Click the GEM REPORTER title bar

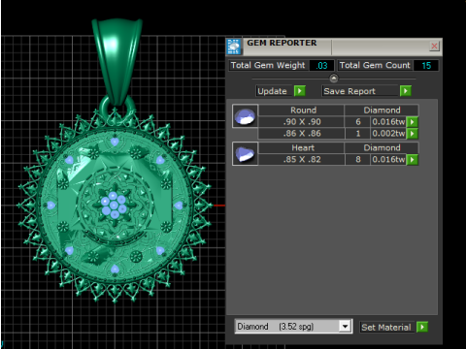334,47
